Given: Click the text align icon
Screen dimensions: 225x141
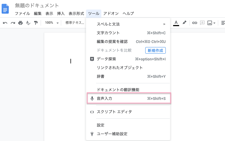Looking at the screenshot, I should (223, 23).
